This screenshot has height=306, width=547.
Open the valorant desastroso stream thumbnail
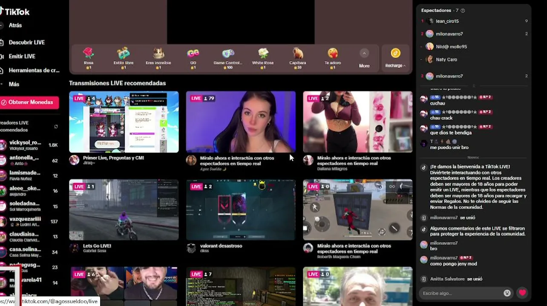tap(241, 210)
